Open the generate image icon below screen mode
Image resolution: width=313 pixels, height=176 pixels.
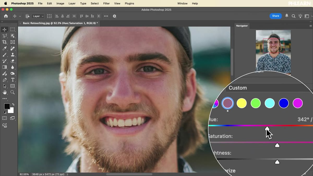(4, 125)
